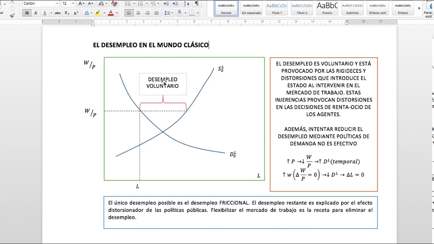434x244 pixels.
Task: Center align text
Action: [138, 13]
